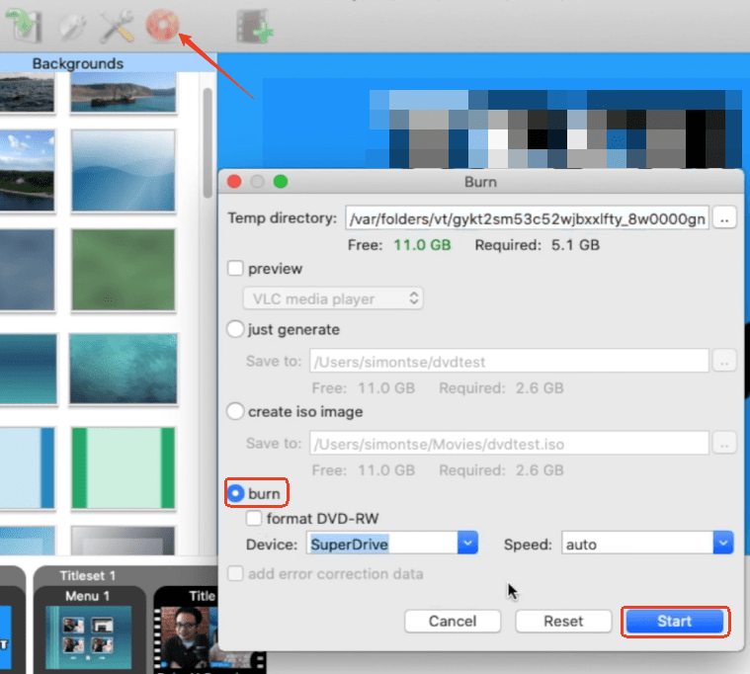This screenshot has width=750, height=674.
Task: Select the 'just generate' radio option
Action: pos(236,329)
